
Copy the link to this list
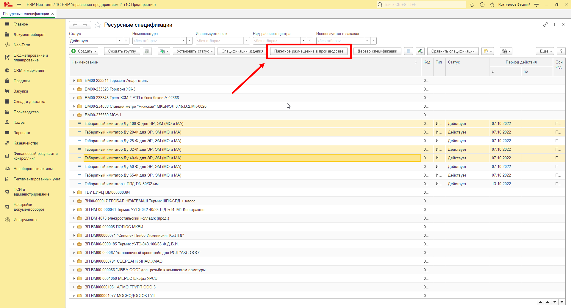(x=545, y=25)
